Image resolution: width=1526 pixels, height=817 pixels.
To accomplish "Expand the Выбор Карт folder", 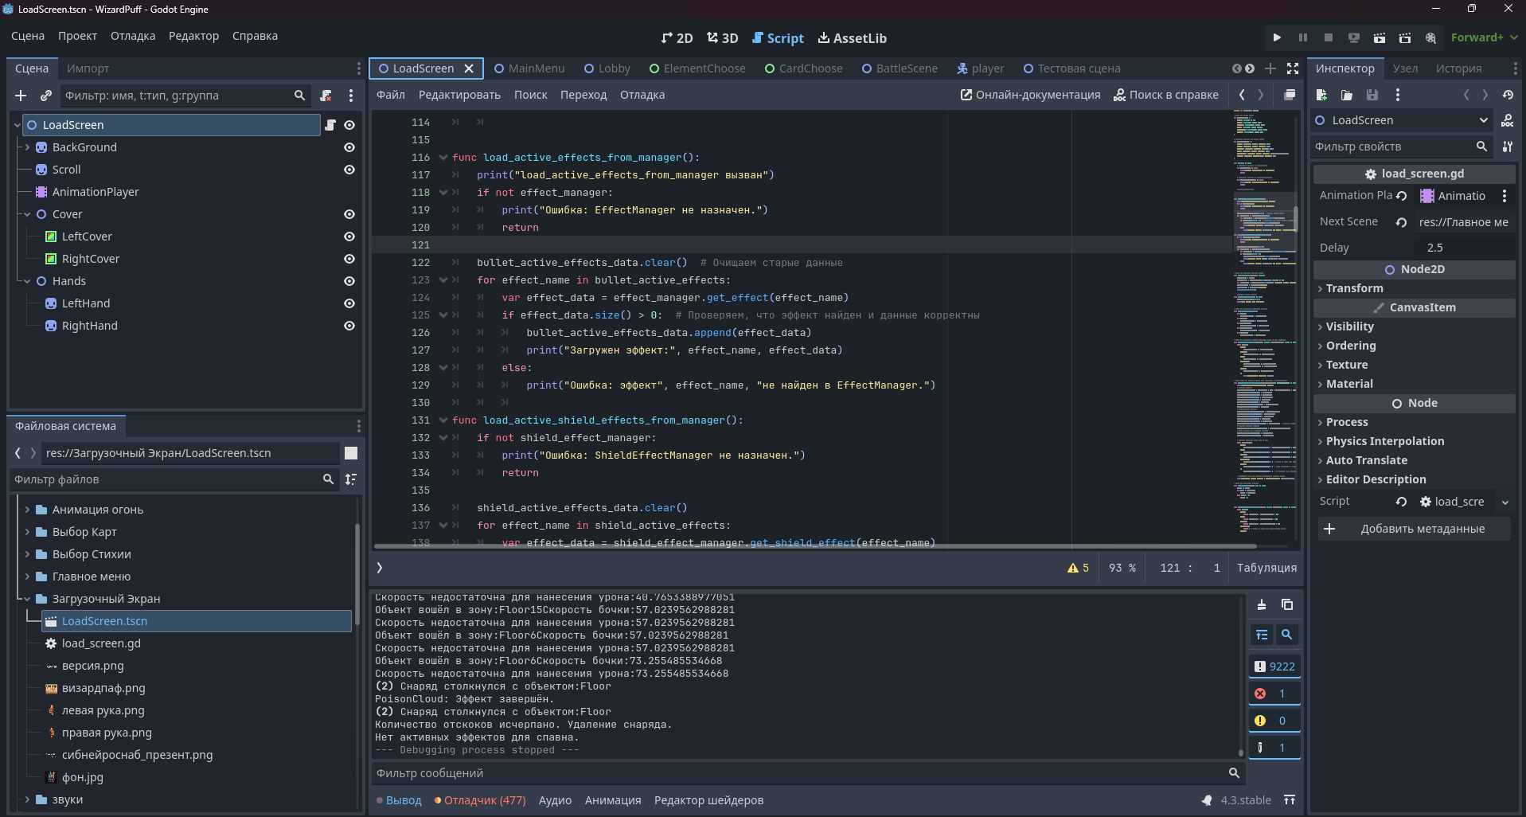I will coord(27,532).
